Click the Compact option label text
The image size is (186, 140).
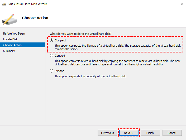pyautogui.click(x=60, y=40)
